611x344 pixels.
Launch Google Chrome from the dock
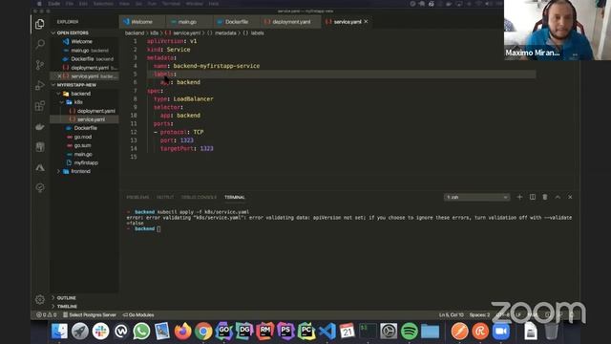point(203,332)
